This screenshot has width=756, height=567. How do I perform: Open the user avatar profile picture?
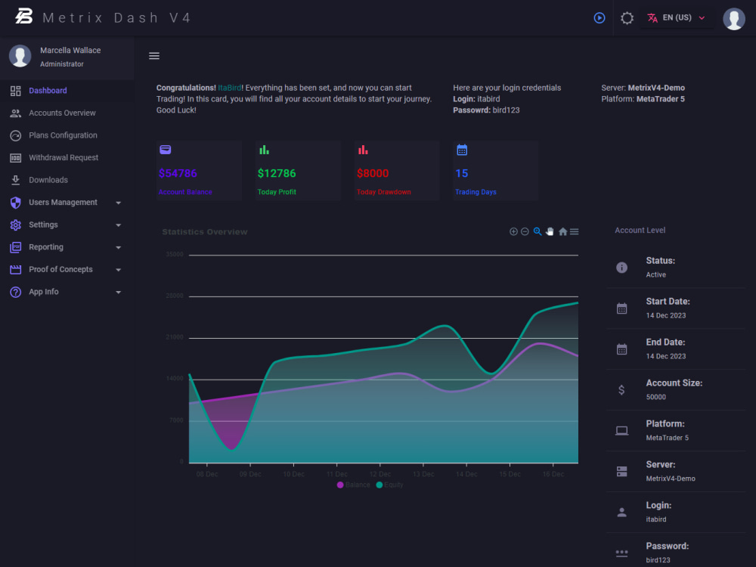click(734, 19)
